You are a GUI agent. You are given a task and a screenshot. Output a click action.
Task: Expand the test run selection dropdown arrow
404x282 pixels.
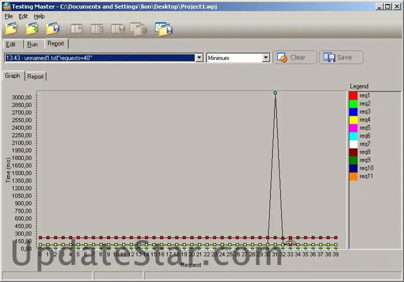[199, 58]
